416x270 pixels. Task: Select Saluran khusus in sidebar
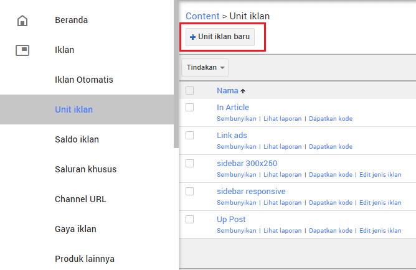[85, 169]
